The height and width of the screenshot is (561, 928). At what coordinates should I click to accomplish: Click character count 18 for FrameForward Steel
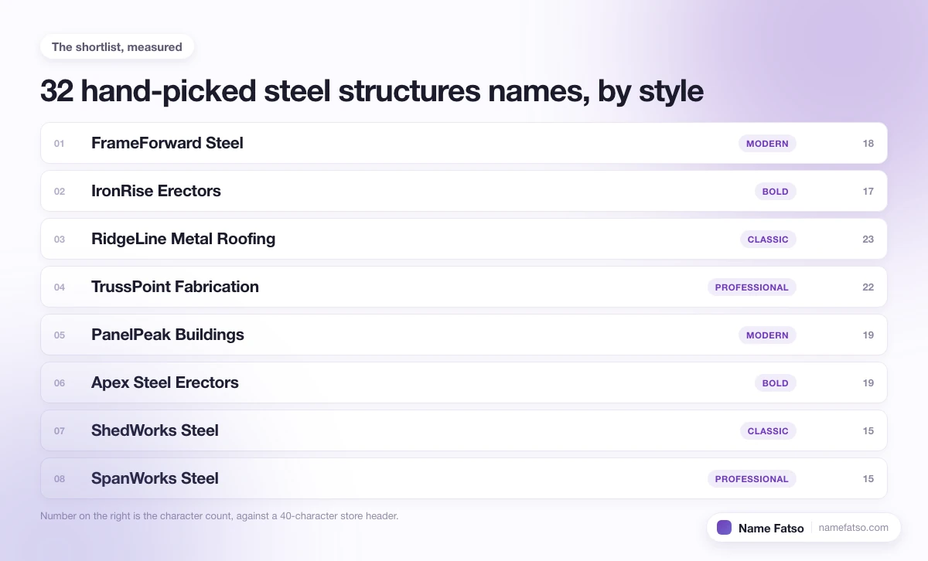(x=868, y=144)
